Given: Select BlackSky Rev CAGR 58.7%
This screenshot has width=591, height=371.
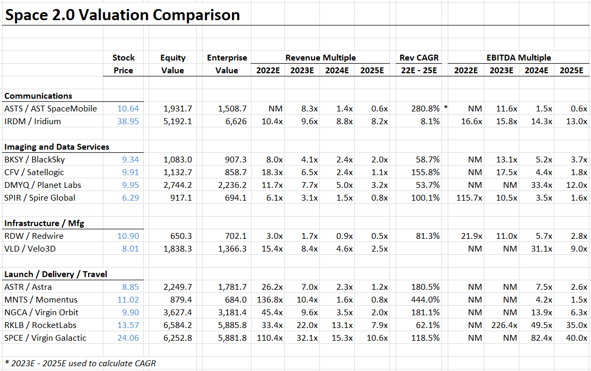Looking at the screenshot, I should (x=428, y=159).
